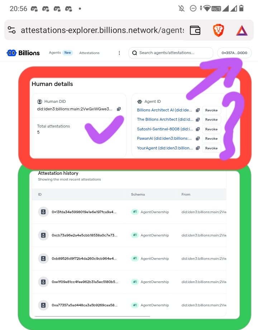Viewport: 258px width, 330px height.
Task: Tap the browser address bar URL
Action: [x=102, y=30]
